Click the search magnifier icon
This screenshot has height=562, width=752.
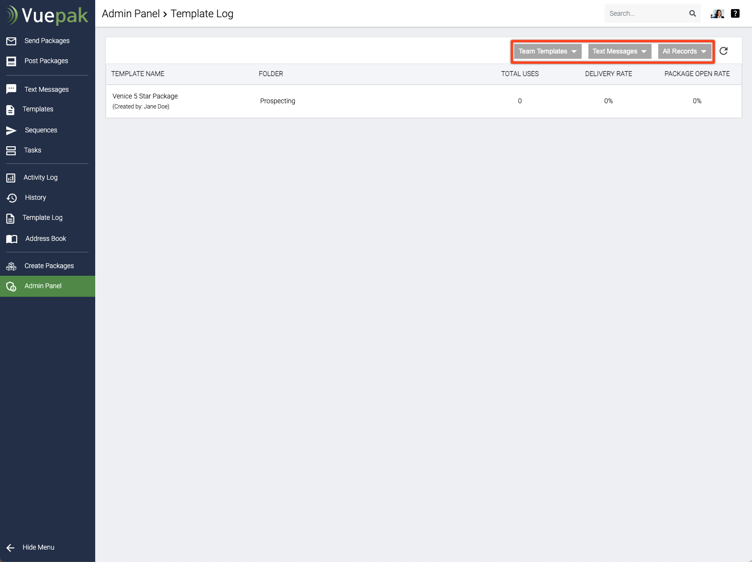coord(692,13)
